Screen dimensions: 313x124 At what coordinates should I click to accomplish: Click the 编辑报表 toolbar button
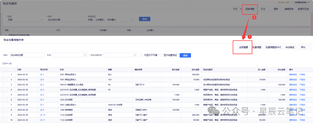(x=289, y=9)
